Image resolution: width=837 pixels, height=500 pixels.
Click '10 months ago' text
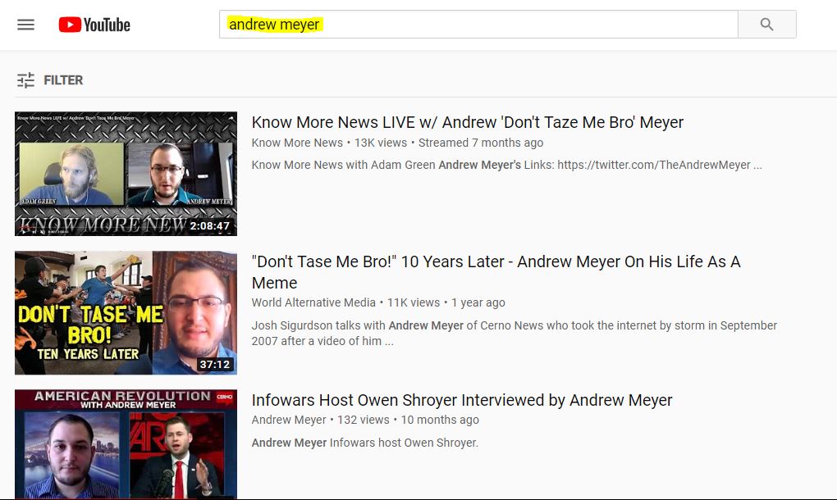(440, 420)
